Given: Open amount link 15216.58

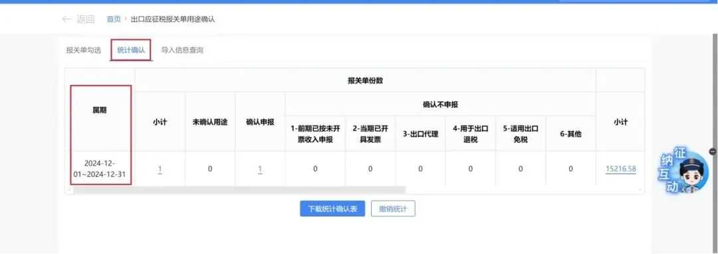Looking at the screenshot, I should pyautogui.click(x=621, y=169).
